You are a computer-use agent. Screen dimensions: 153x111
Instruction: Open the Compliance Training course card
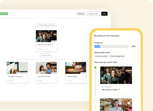coord(17,73)
